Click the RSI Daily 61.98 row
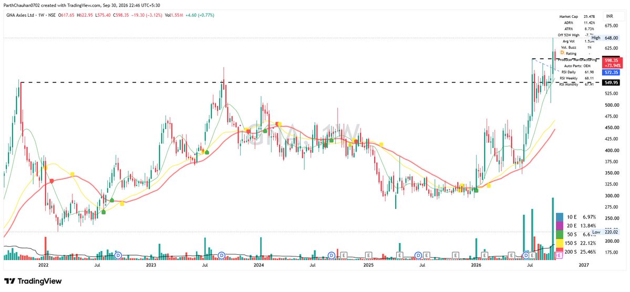 577,71
